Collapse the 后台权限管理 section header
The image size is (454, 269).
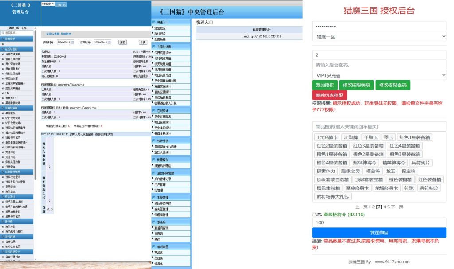pos(171,173)
